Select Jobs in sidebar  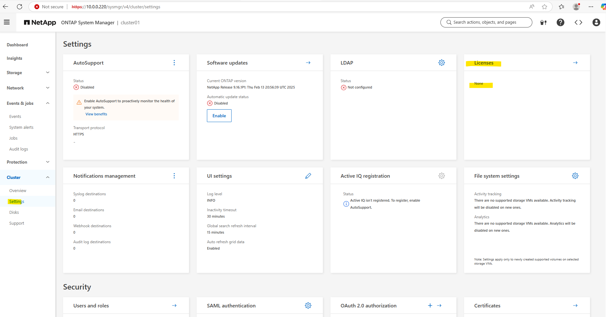tap(13, 138)
